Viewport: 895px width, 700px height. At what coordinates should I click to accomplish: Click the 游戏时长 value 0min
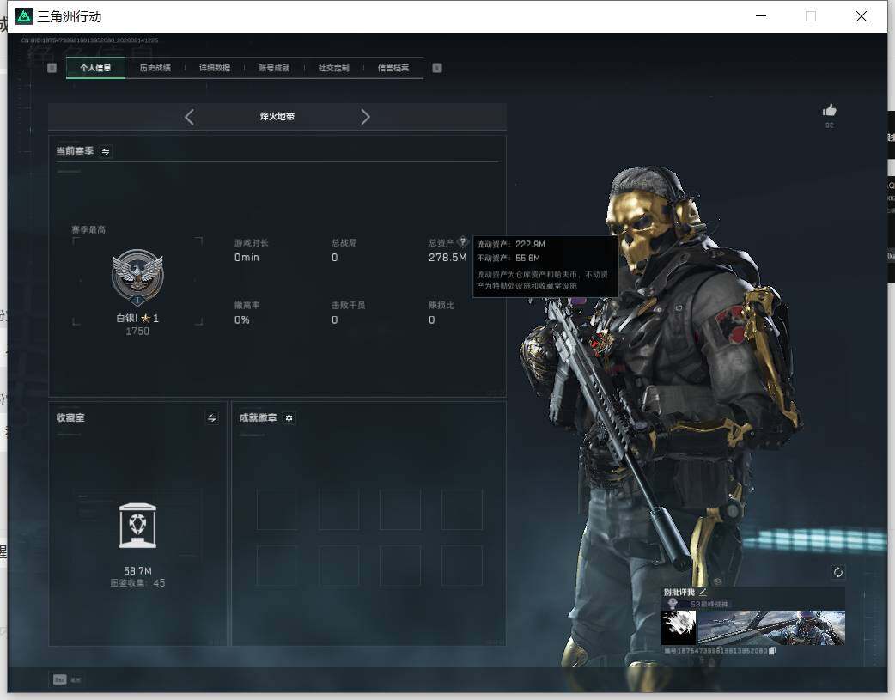[x=247, y=258]
